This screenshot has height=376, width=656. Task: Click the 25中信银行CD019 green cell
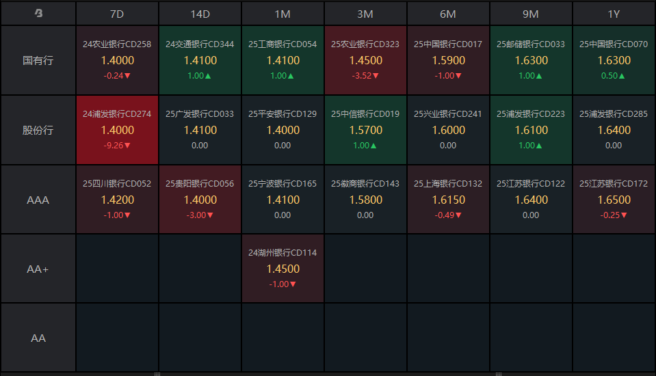click(365, 130)
